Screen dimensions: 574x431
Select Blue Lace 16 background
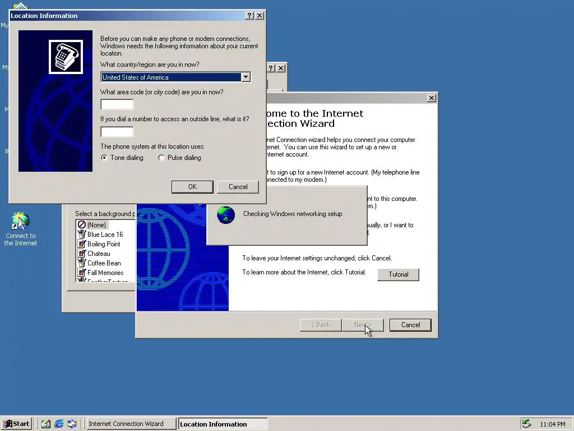click(105, 235)
